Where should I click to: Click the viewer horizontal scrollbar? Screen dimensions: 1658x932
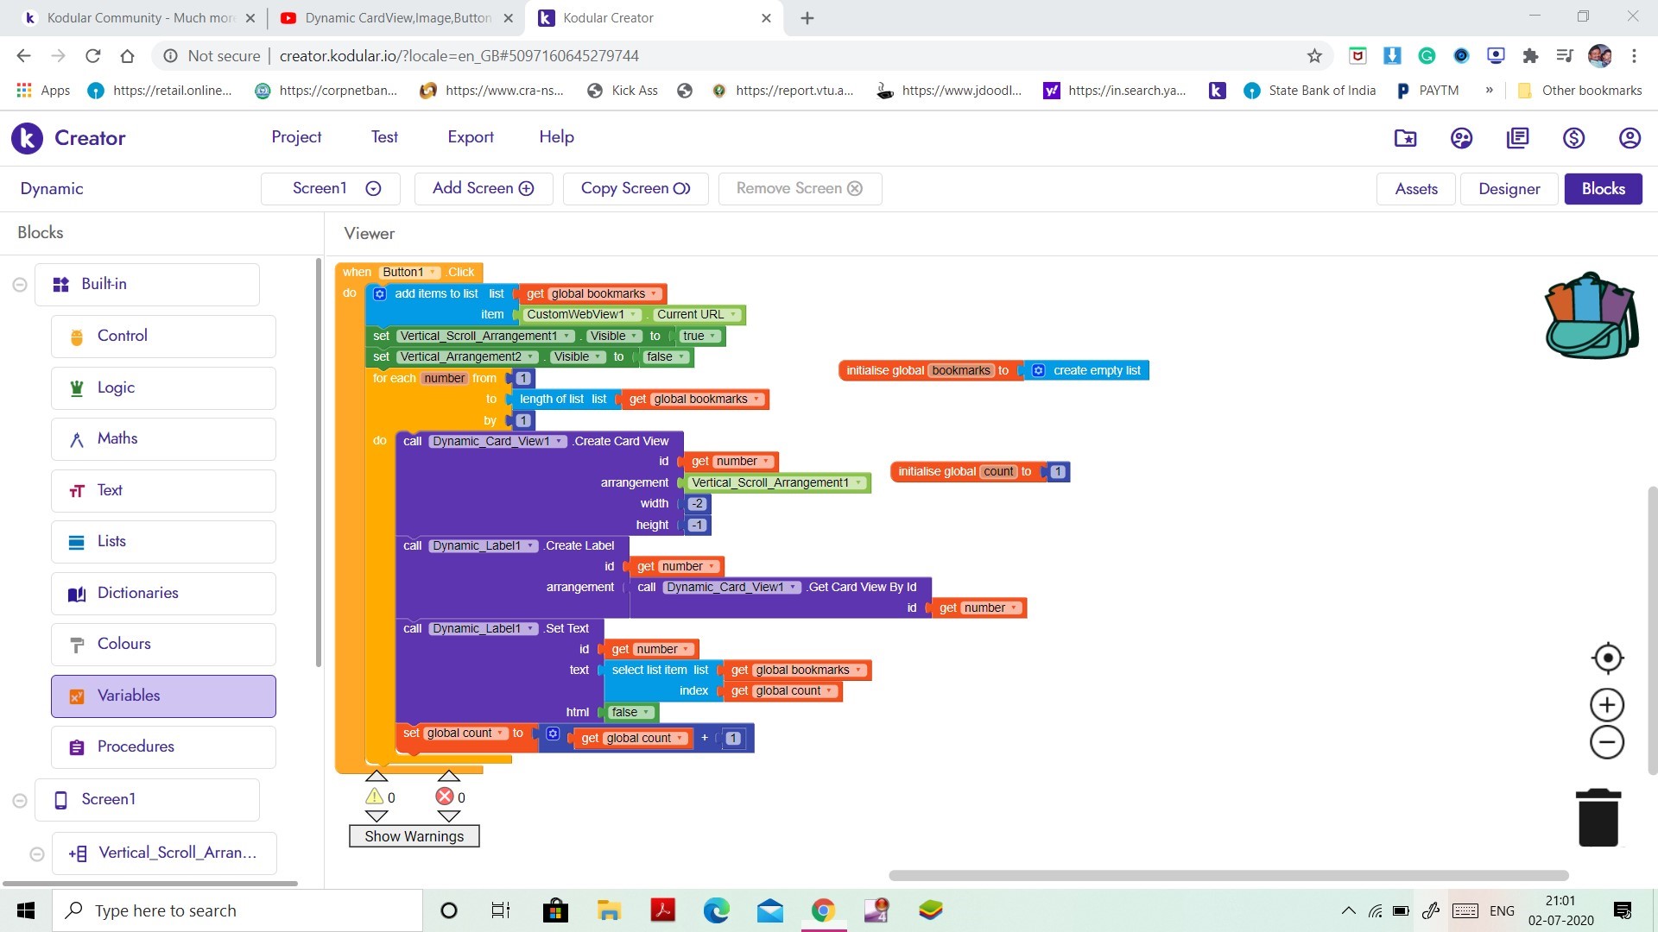click(1228, 875)
